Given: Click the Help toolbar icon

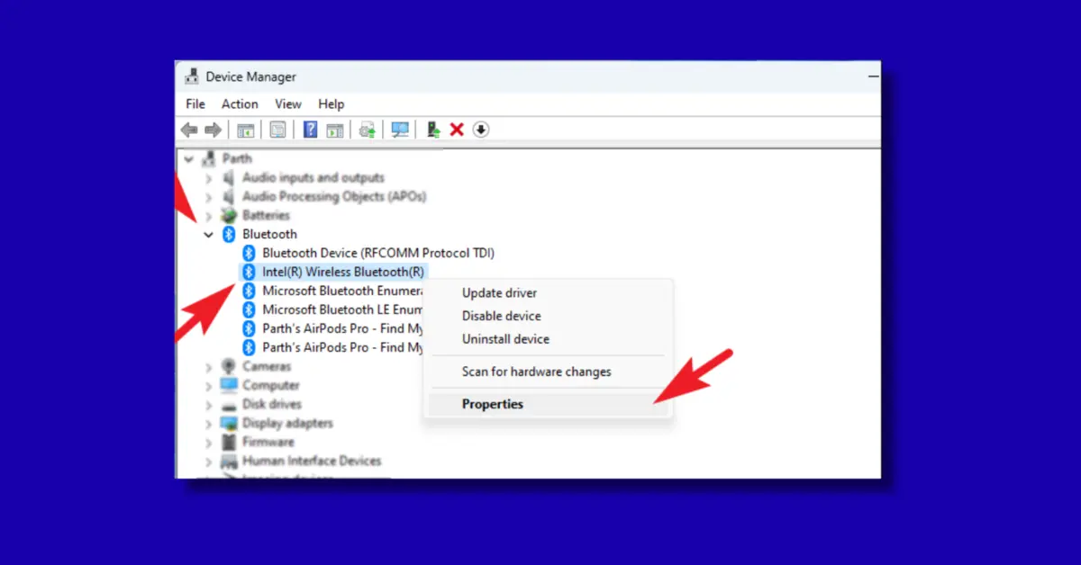Looking at the screenshot, I should (310, 129).
